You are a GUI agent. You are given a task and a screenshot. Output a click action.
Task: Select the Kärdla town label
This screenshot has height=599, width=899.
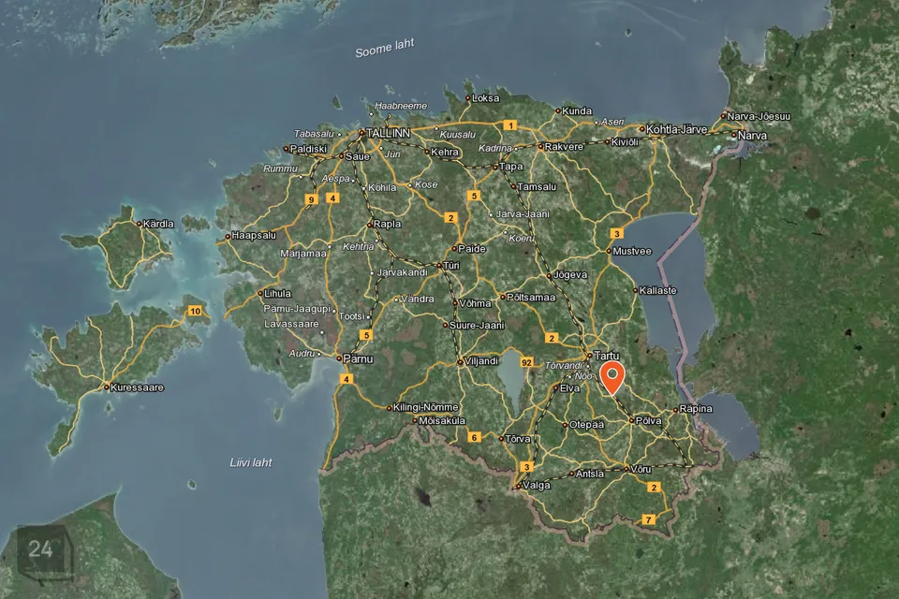pyautogui.click(x=158, y=224)
